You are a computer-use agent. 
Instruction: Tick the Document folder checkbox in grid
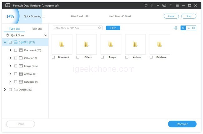tap(53, 57)
